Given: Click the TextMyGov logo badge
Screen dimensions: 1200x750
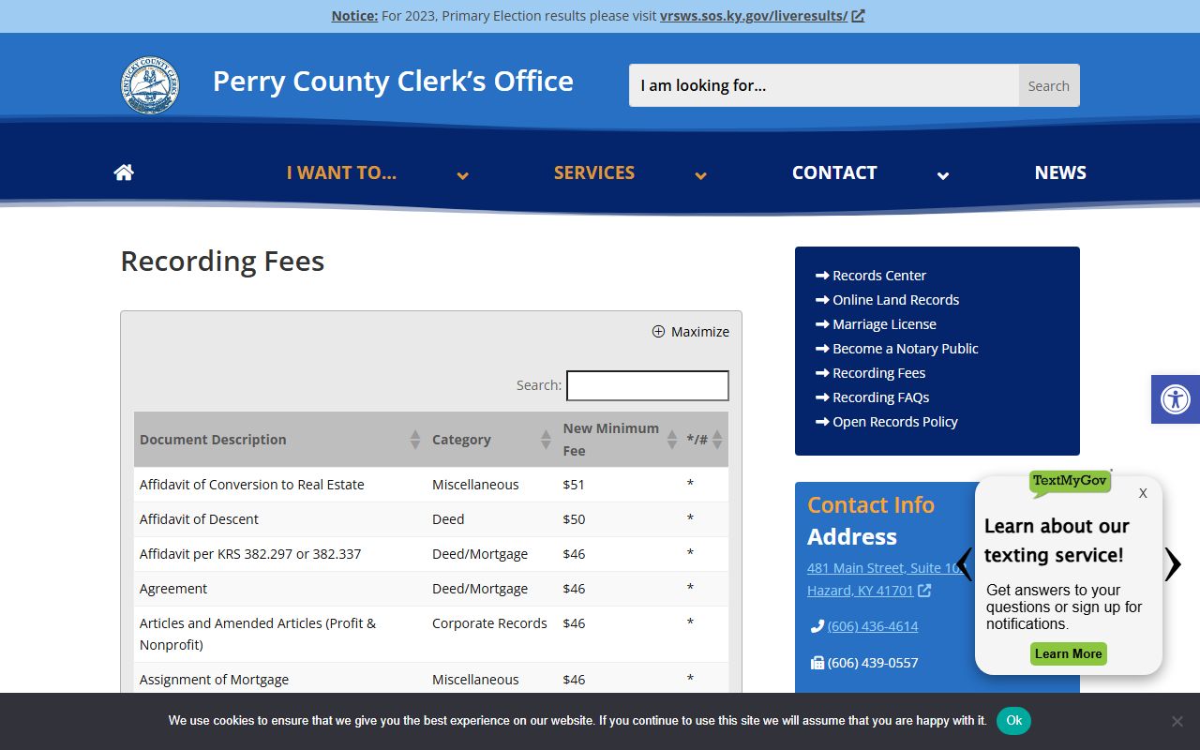Looking at the screenshot, I should coord(1070,482).
